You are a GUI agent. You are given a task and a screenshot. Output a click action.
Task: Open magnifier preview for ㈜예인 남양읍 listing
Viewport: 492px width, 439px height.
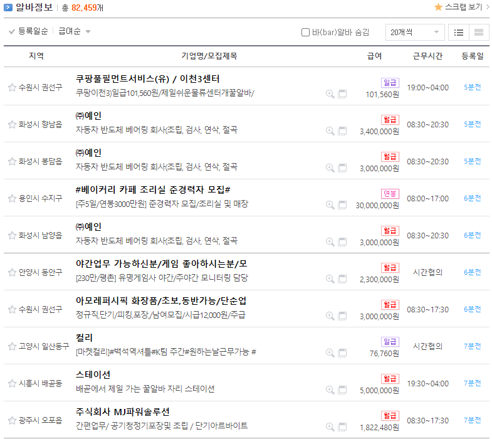pyautogui.click(x=330, y=242)
